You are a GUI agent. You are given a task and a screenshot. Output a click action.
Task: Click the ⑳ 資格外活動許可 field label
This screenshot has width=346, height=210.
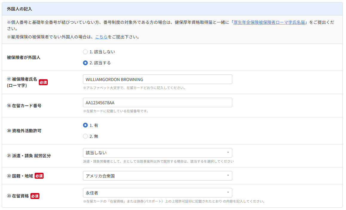(x=24, y=131)
